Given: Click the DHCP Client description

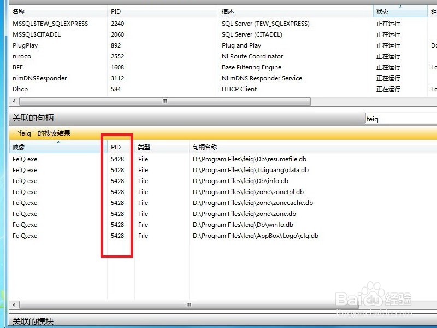Looking at the screenshot, I should click(239, 89).
